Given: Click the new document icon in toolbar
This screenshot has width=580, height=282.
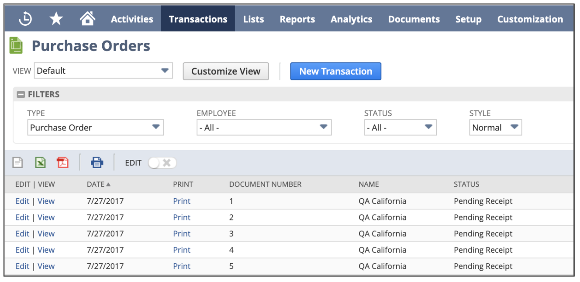Looking at the screenshot, I should (x=17, y=163).
